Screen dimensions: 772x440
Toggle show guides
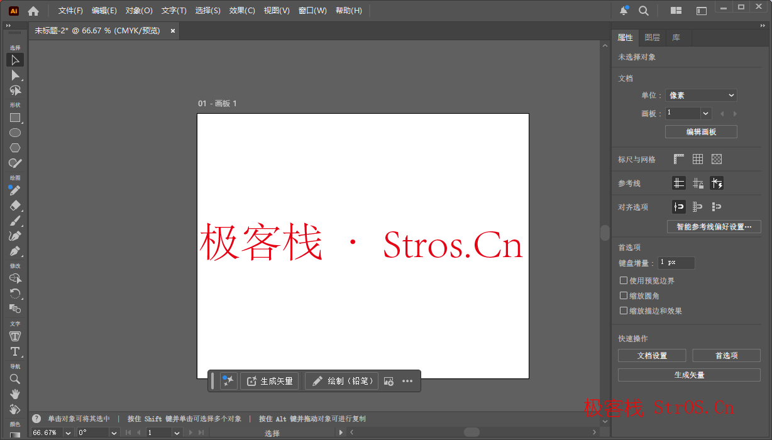point(679,184)
